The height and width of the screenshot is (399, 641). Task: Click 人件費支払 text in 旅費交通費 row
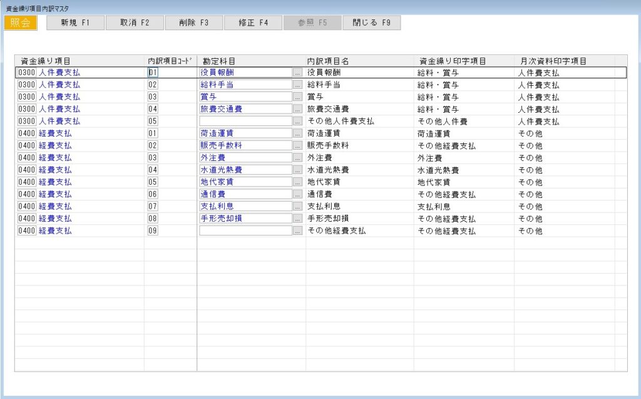59,109
